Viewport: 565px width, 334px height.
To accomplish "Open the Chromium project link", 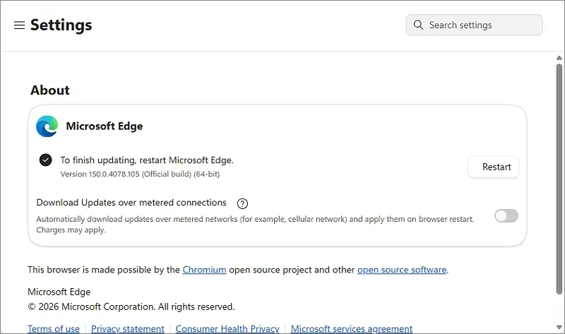I will point(204,270).
